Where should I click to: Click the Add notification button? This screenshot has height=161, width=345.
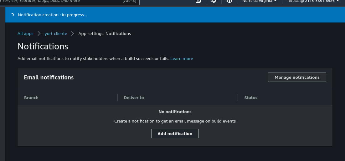point(175,133)
